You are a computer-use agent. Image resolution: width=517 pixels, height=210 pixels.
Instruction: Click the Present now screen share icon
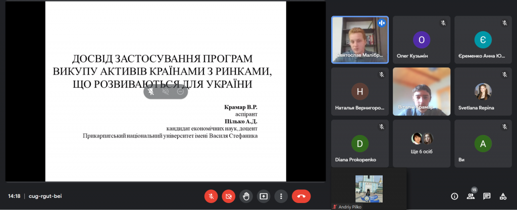pos(264,196)
